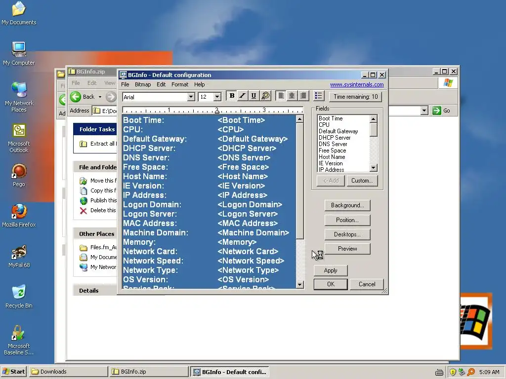506x379 pixels.
Task: Open the Format menu
Action: pyautogui.click(x=180, y=84)
